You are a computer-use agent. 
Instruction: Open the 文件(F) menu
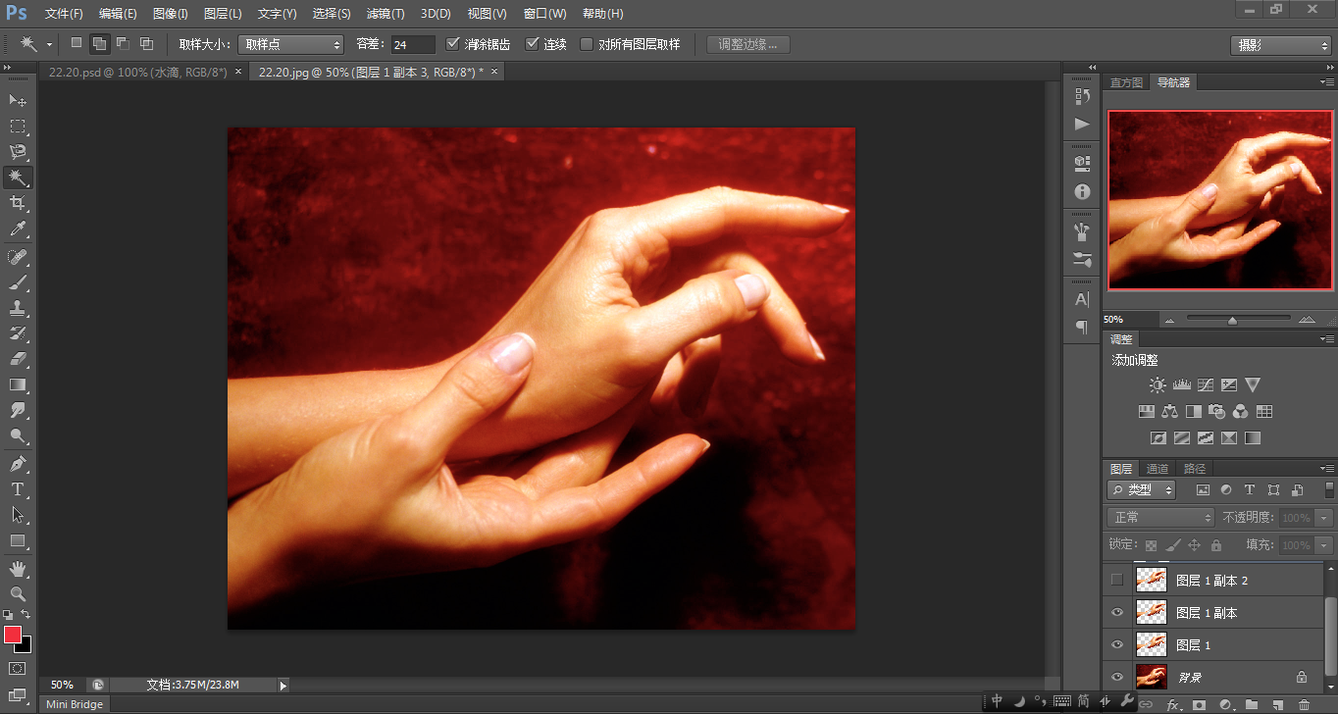[64, 14]
